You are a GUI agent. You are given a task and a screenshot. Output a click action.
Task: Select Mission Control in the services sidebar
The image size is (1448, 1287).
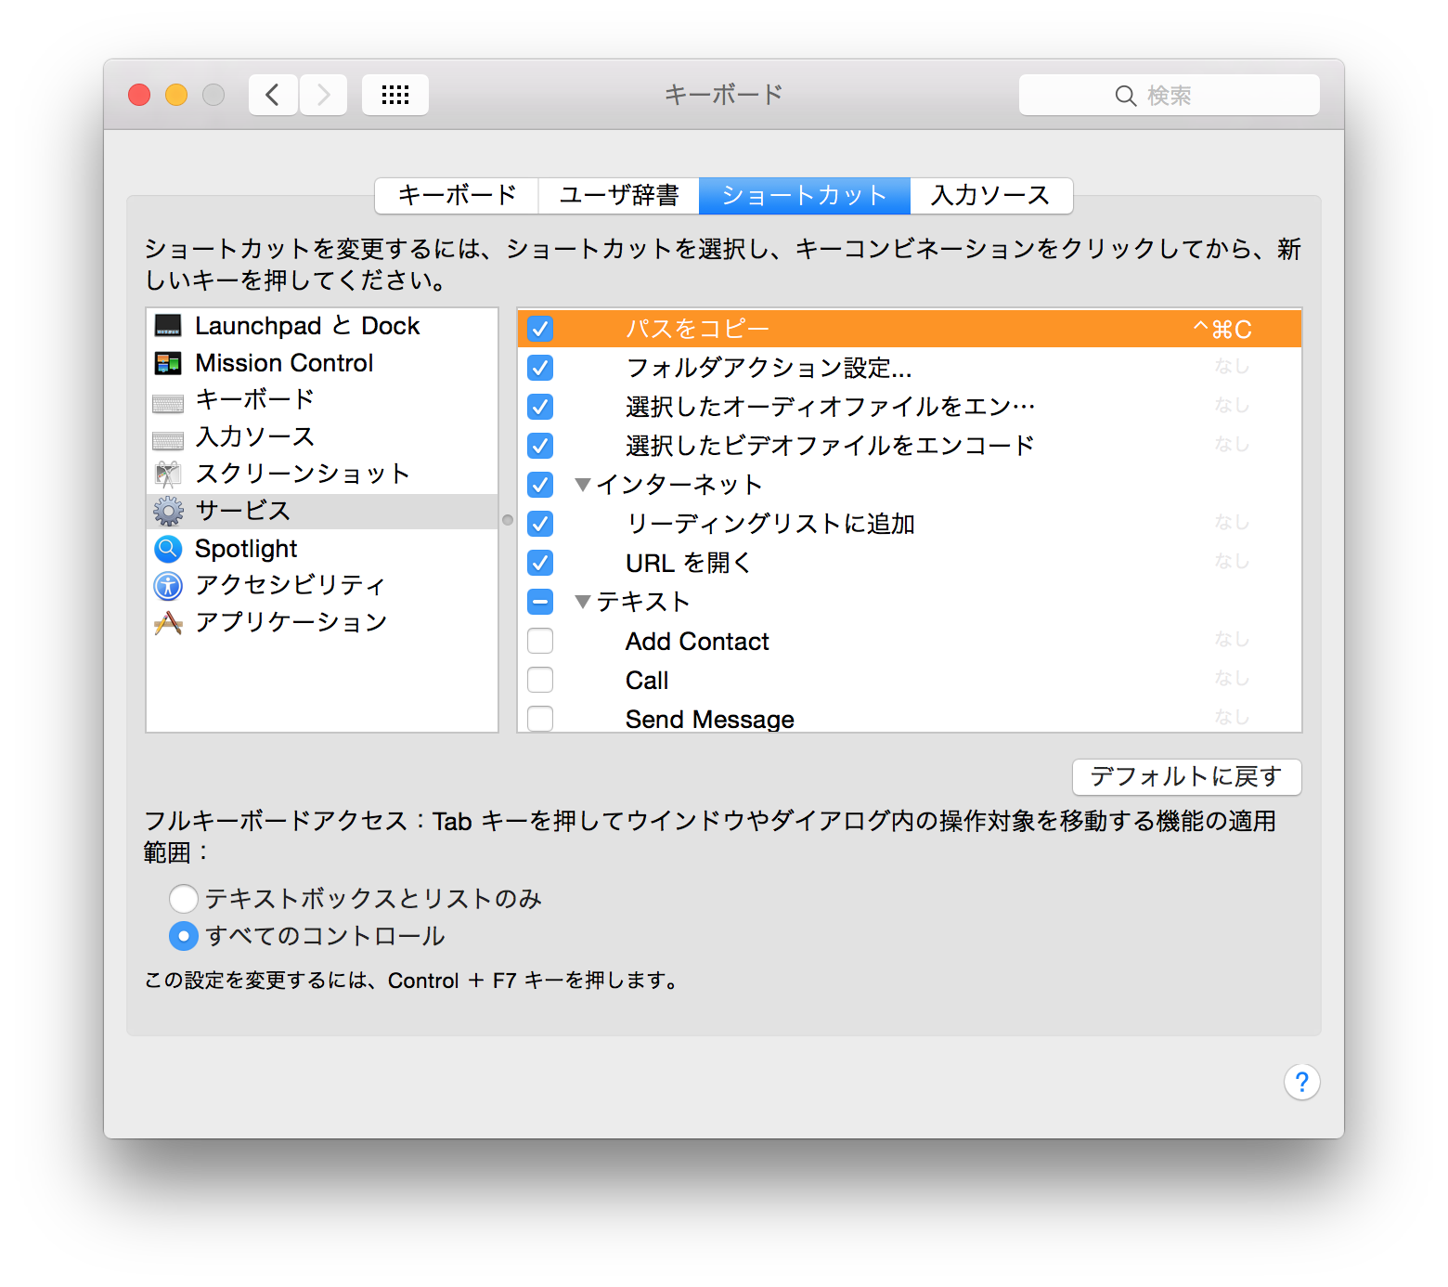coord(283,362)
